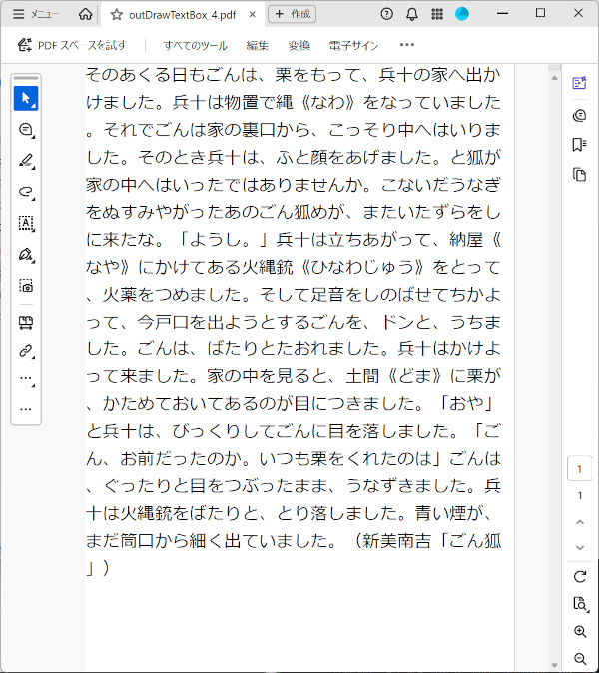
Task: Go to the Home icon
Action: pos(86,14)
